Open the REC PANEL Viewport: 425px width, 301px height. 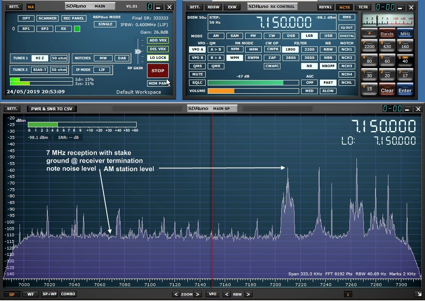74,18
